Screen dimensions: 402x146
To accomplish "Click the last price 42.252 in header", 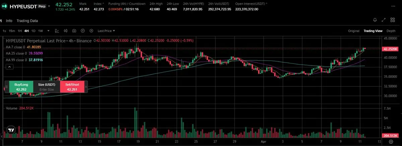I will 63,4.
